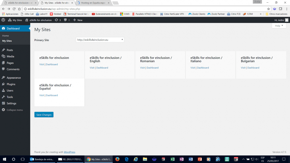Open Dashboard of the Español site
This screenshot has height=163, width=290.
coord(52,95)
